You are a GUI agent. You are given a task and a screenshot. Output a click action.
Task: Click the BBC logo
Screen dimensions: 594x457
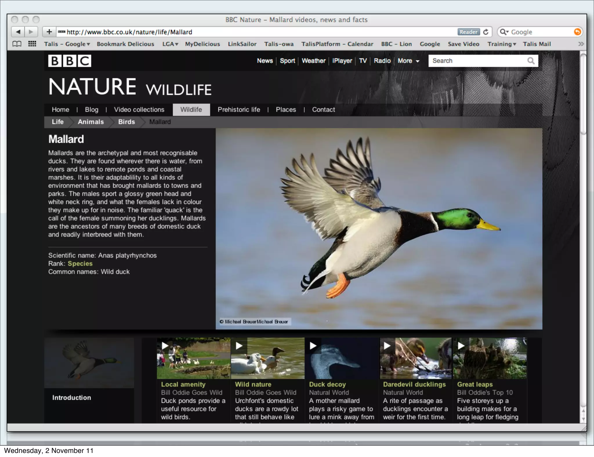70,61
